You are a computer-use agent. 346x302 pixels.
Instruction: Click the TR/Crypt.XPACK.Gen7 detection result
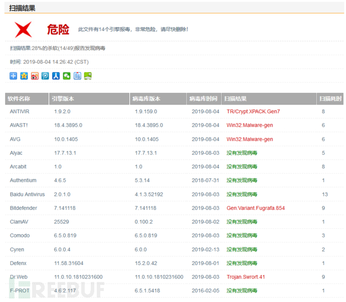253,112
